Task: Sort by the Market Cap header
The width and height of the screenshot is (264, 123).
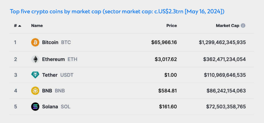Action: [x=227, y=25]
